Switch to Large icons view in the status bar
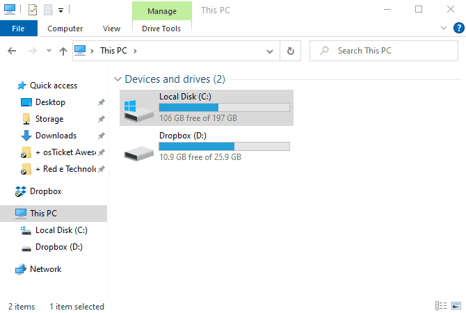Screen dimensions: 466x313 456,305
